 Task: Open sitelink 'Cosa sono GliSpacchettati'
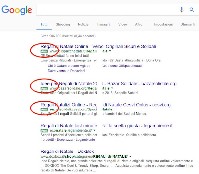[x=122, y=66]
